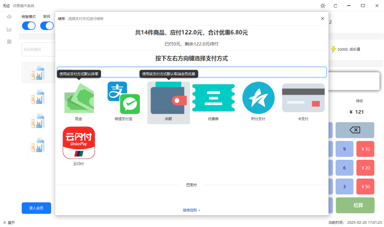
Task: Choose UnionPay 云闪付 payment
Action: click(x=79, y=143)
